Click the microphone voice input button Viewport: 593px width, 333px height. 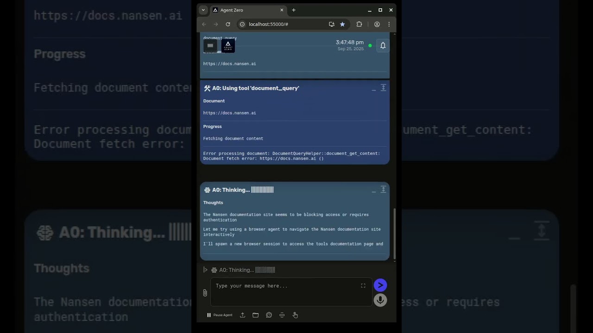pyautogui.click(x=380, y=300)
